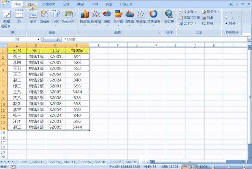
Task: Select cell D8 containing 5444
Action: (x=77, y=92)
